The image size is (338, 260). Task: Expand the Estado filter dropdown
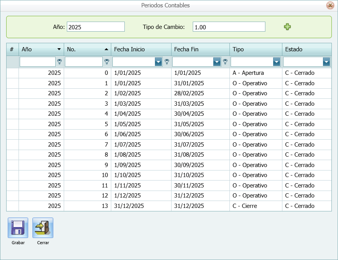point(326,62)
